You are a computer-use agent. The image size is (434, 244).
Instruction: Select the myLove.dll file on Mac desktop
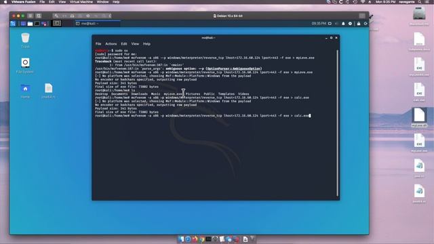419,117
